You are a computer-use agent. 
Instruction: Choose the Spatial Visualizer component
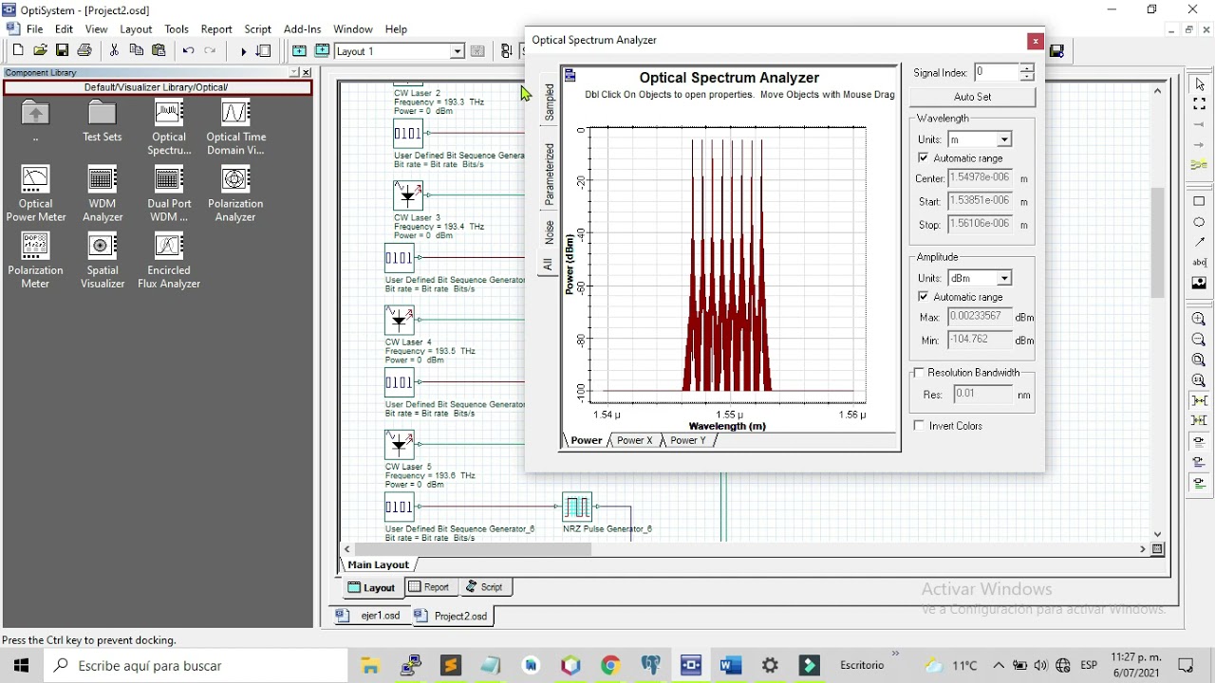point(103,260)
